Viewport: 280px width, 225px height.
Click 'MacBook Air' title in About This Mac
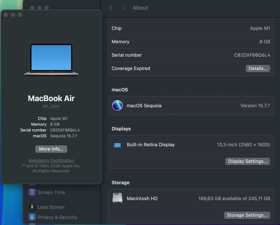pos(51,98)
